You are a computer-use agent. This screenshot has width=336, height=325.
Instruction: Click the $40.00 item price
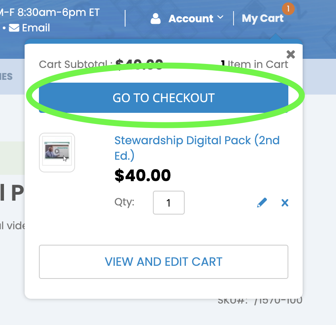[143, 175]
